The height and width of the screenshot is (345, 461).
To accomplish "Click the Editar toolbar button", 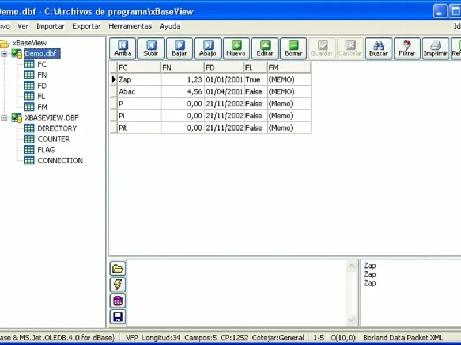I will (x=265, y=48).
